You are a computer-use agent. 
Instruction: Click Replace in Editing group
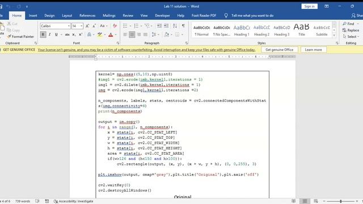click(x=351, y=30)
